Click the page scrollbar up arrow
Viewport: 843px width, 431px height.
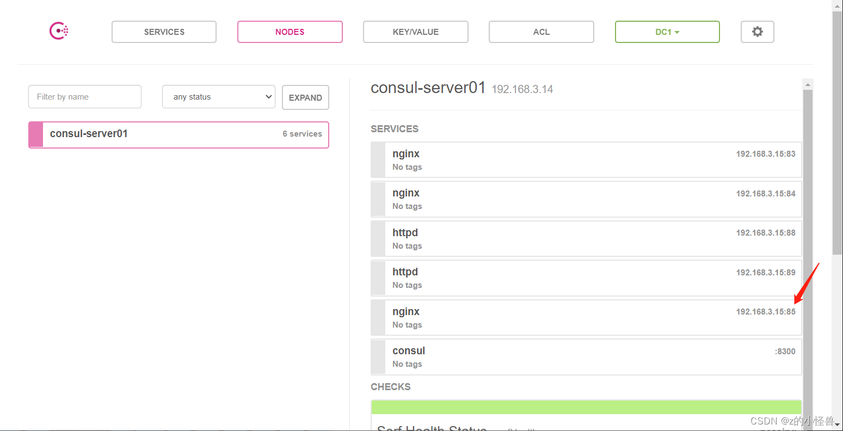837,5
